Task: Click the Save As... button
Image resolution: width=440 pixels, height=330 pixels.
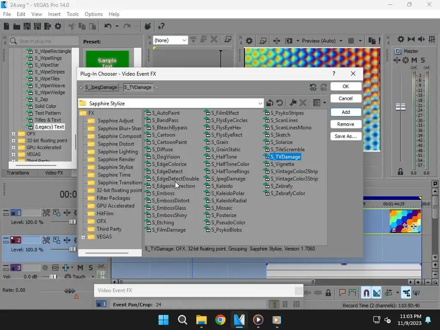Action: coord(346,136)
